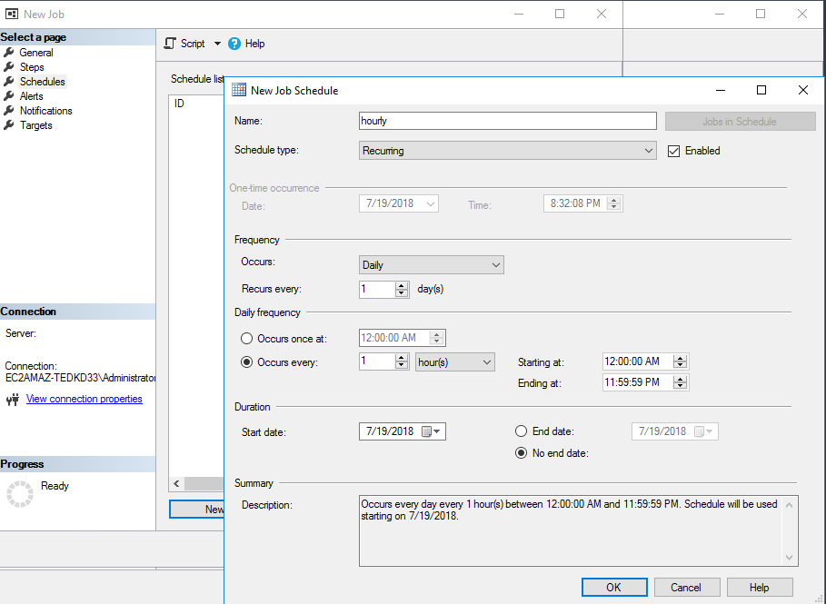The width and height of the screenshot is (826, 604).
Task: Choose the No end date option
Action: point(521,453)
